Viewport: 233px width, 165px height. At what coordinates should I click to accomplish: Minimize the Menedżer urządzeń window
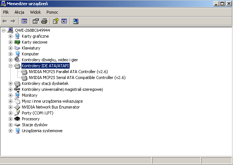coord(216,4)
